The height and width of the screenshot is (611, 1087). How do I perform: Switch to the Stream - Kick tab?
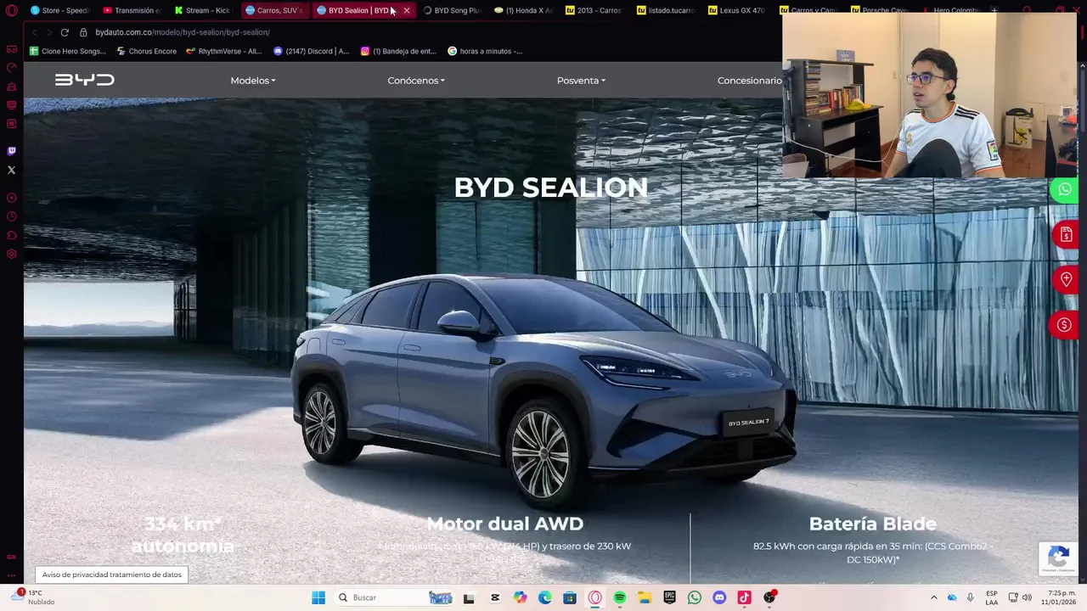point(202,10)
